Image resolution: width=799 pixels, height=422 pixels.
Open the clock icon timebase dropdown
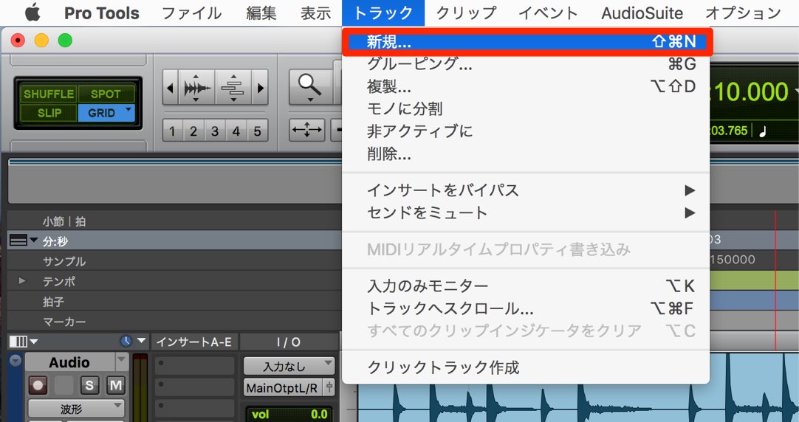coord(133,341)
